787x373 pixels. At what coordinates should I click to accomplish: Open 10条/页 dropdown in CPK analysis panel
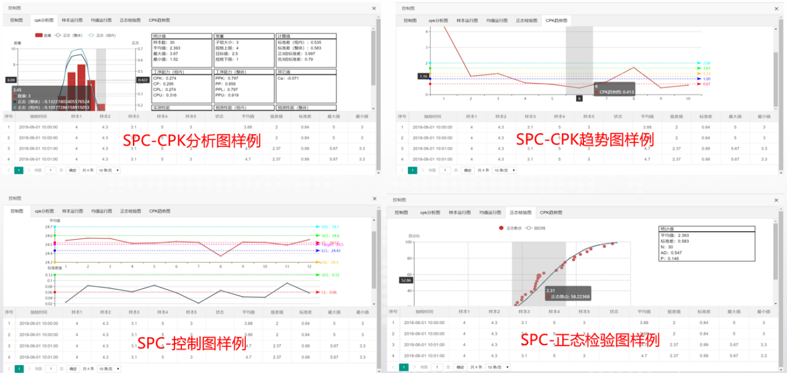pos(110,170)
